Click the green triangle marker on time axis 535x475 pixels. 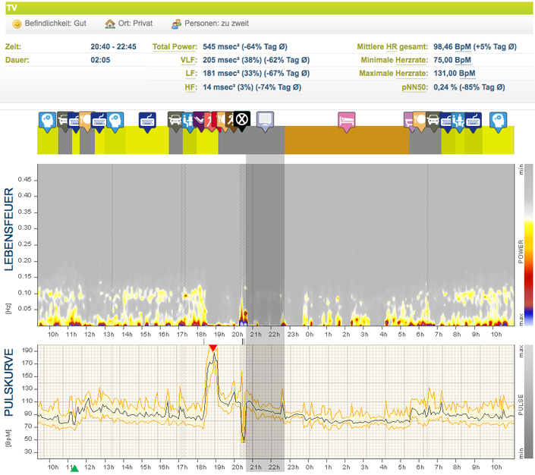pyautogui.click(x=74, y=470)
